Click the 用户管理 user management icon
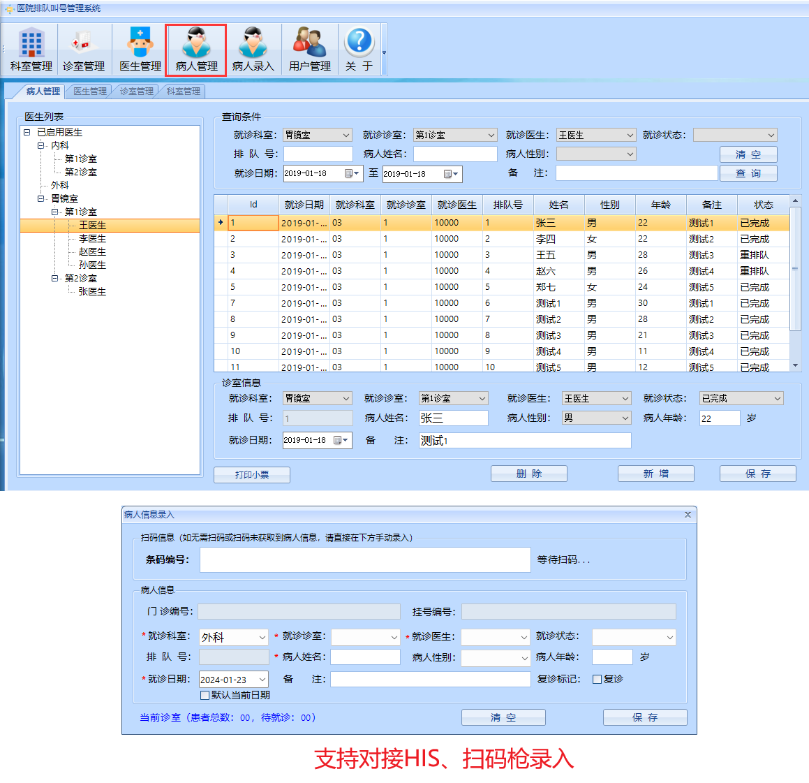 (x=309, y=50)
